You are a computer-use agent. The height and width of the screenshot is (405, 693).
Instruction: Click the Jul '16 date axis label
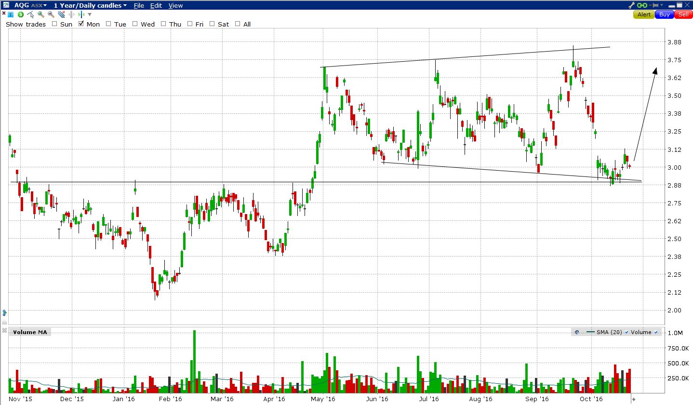pos(428,399)
